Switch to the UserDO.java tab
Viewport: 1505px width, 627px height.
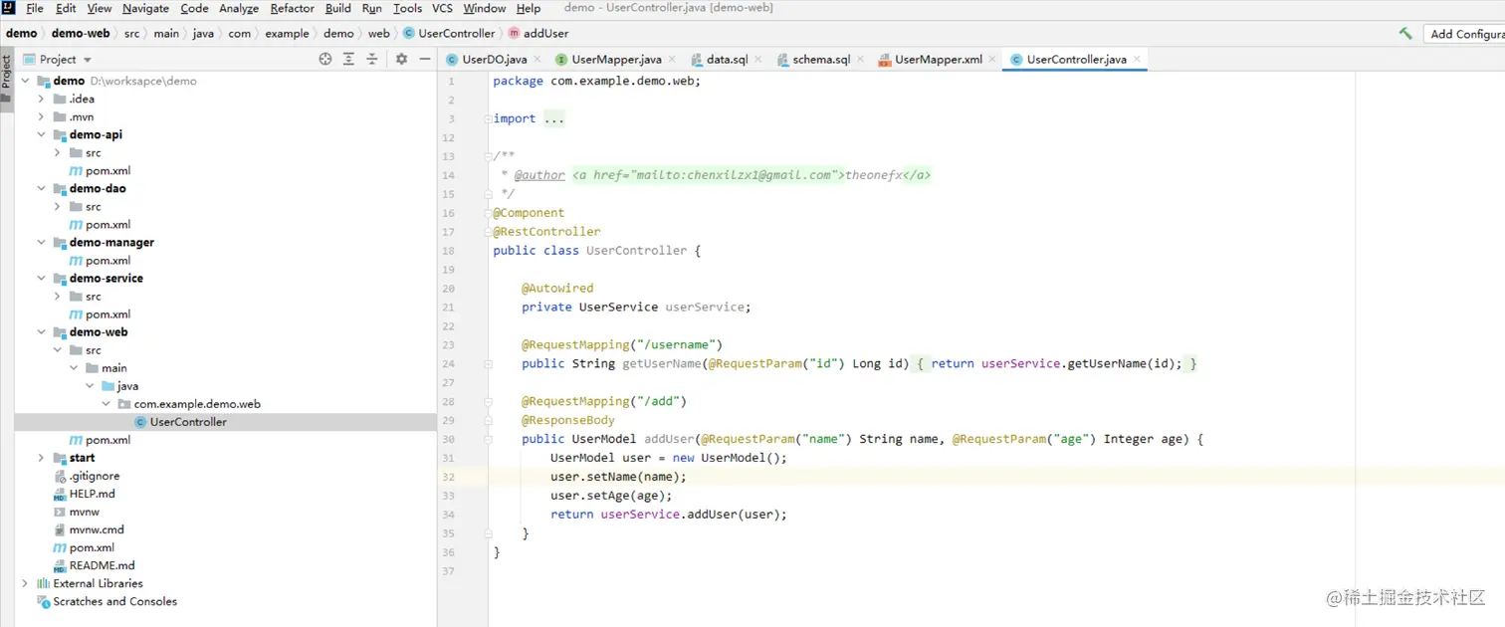tap(494, 60)
